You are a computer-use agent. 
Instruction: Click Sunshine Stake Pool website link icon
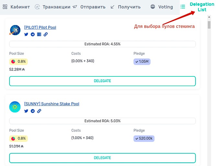[39, 111]
